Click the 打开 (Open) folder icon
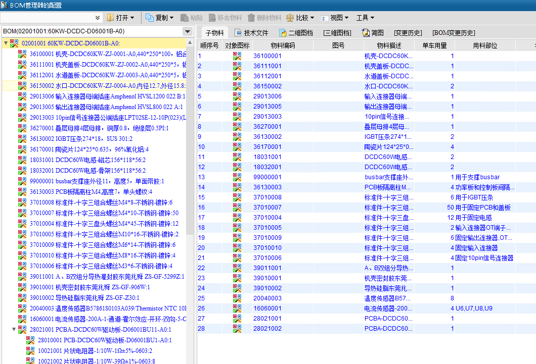The image size is (536, 364). tap(110, 18)
